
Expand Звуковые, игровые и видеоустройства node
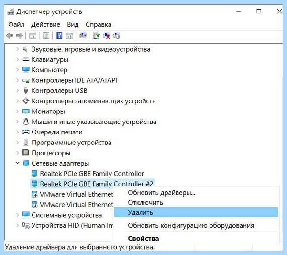pyautogui.click(x=17, y=49)
